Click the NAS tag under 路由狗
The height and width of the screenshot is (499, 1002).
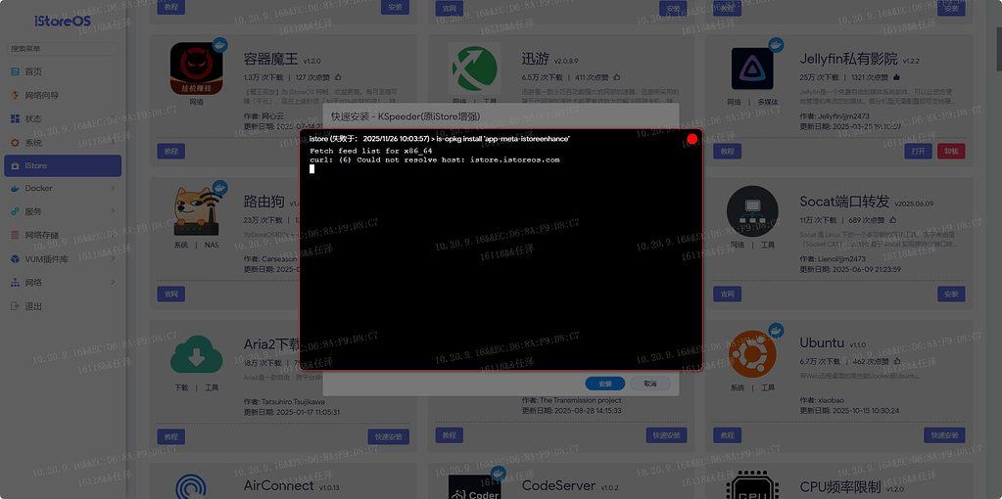tap(212, 245)
